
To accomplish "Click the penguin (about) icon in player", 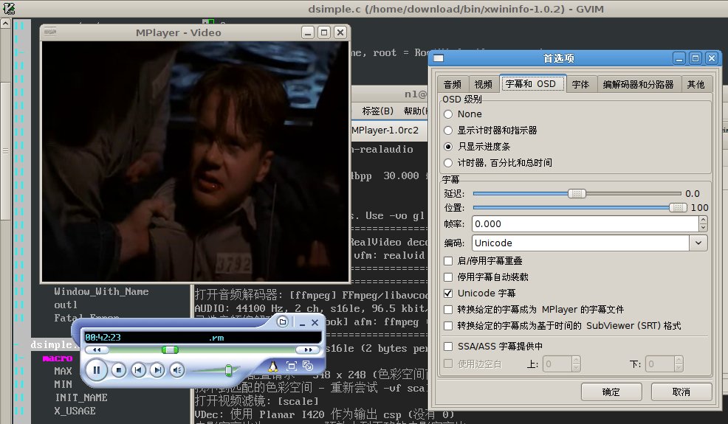I will tap(273, 366).
